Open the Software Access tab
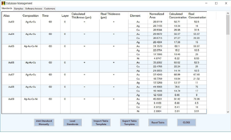Image resolution: width=231 pixels, height=140 pixels. pos(34,9)
